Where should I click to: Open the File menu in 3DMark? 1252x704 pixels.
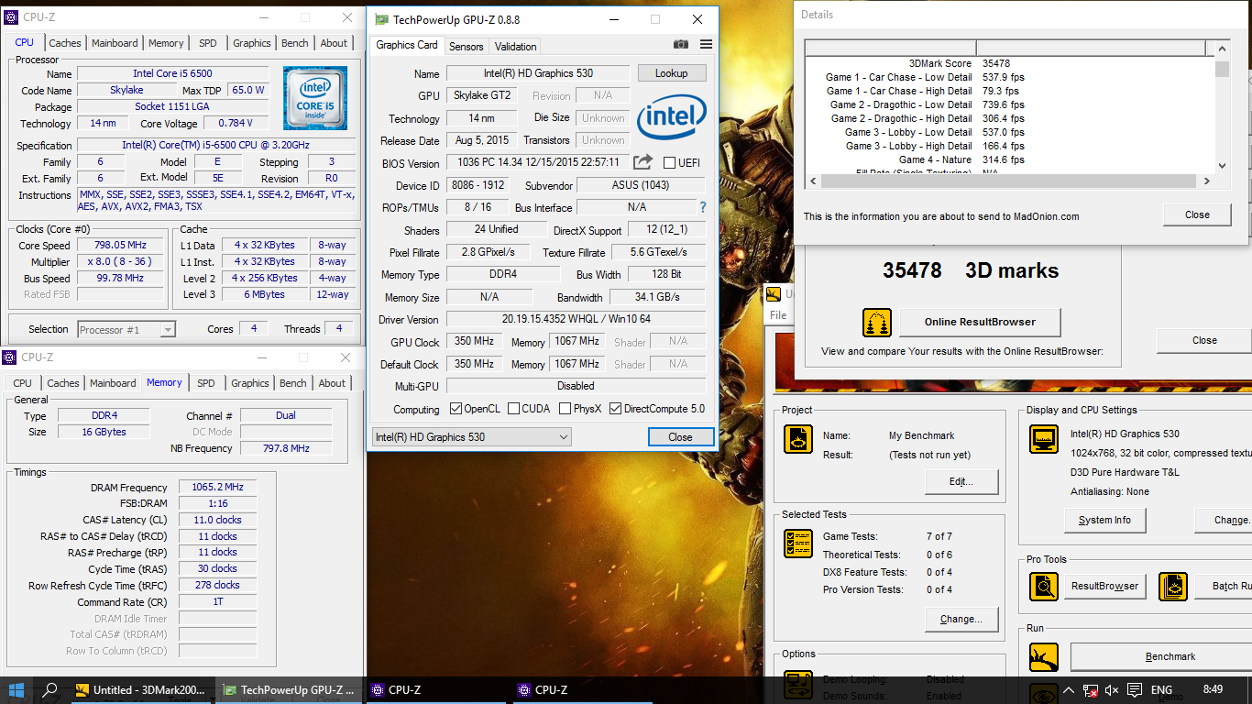(x=777, y=315)
